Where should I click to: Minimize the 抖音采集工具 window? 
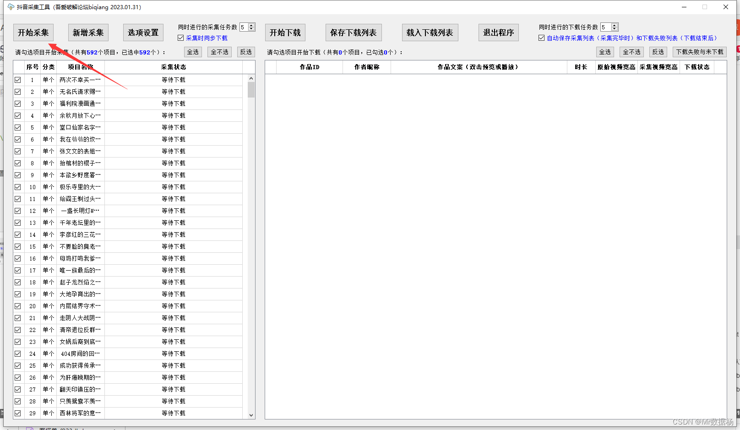684,7
